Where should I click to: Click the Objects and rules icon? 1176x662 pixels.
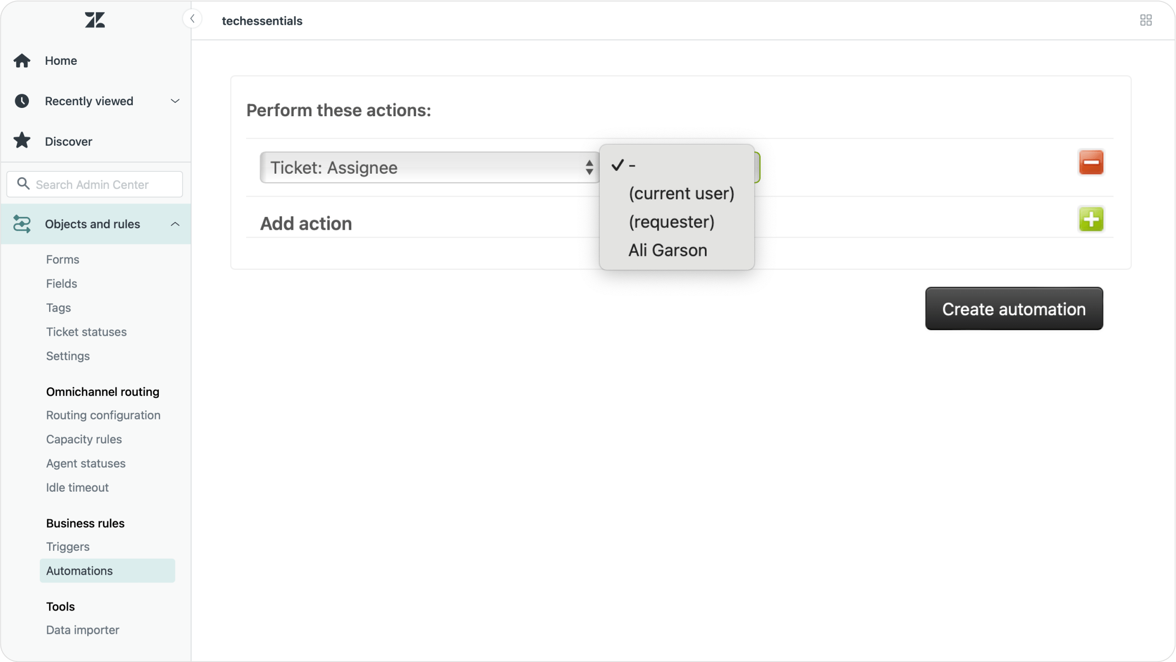pyautogui.click(x=22, y=224)
